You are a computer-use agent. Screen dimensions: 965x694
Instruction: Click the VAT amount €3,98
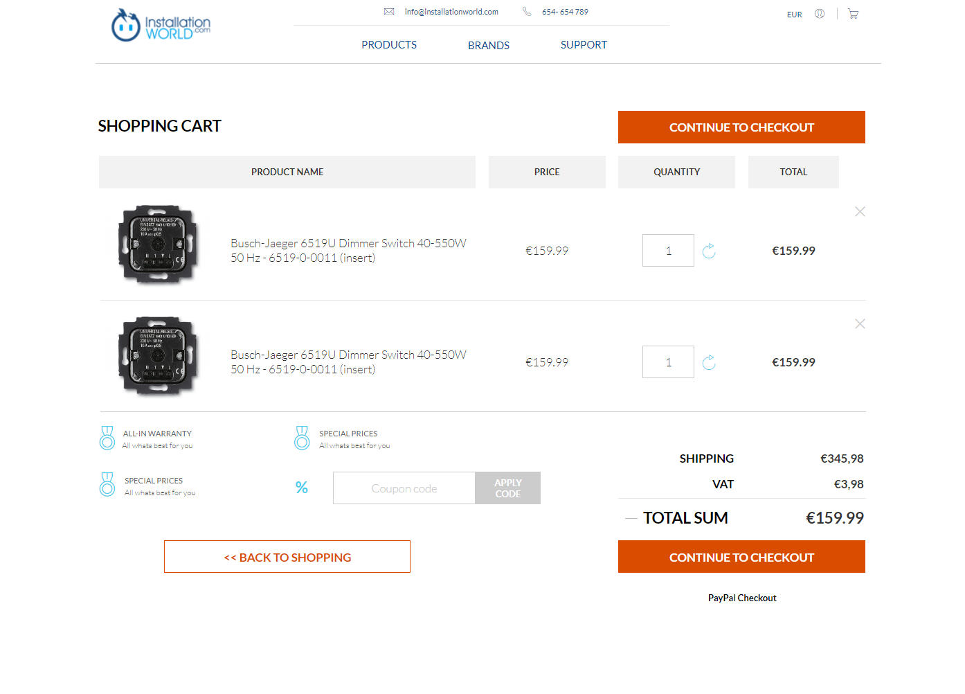click(x=849, y=484)
